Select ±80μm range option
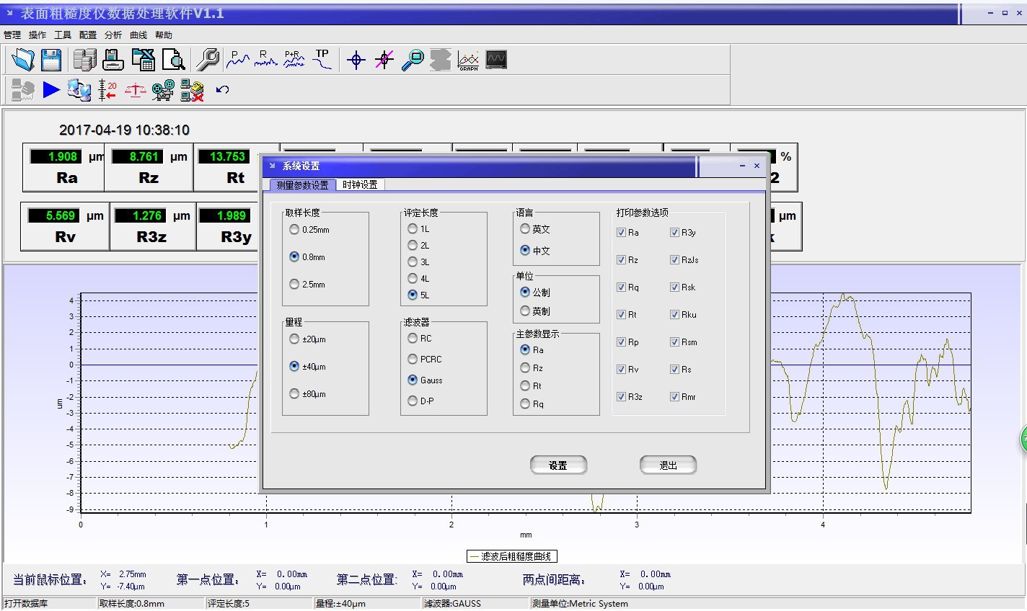Viewport: 1027px width, 611px height. (294, 394)
